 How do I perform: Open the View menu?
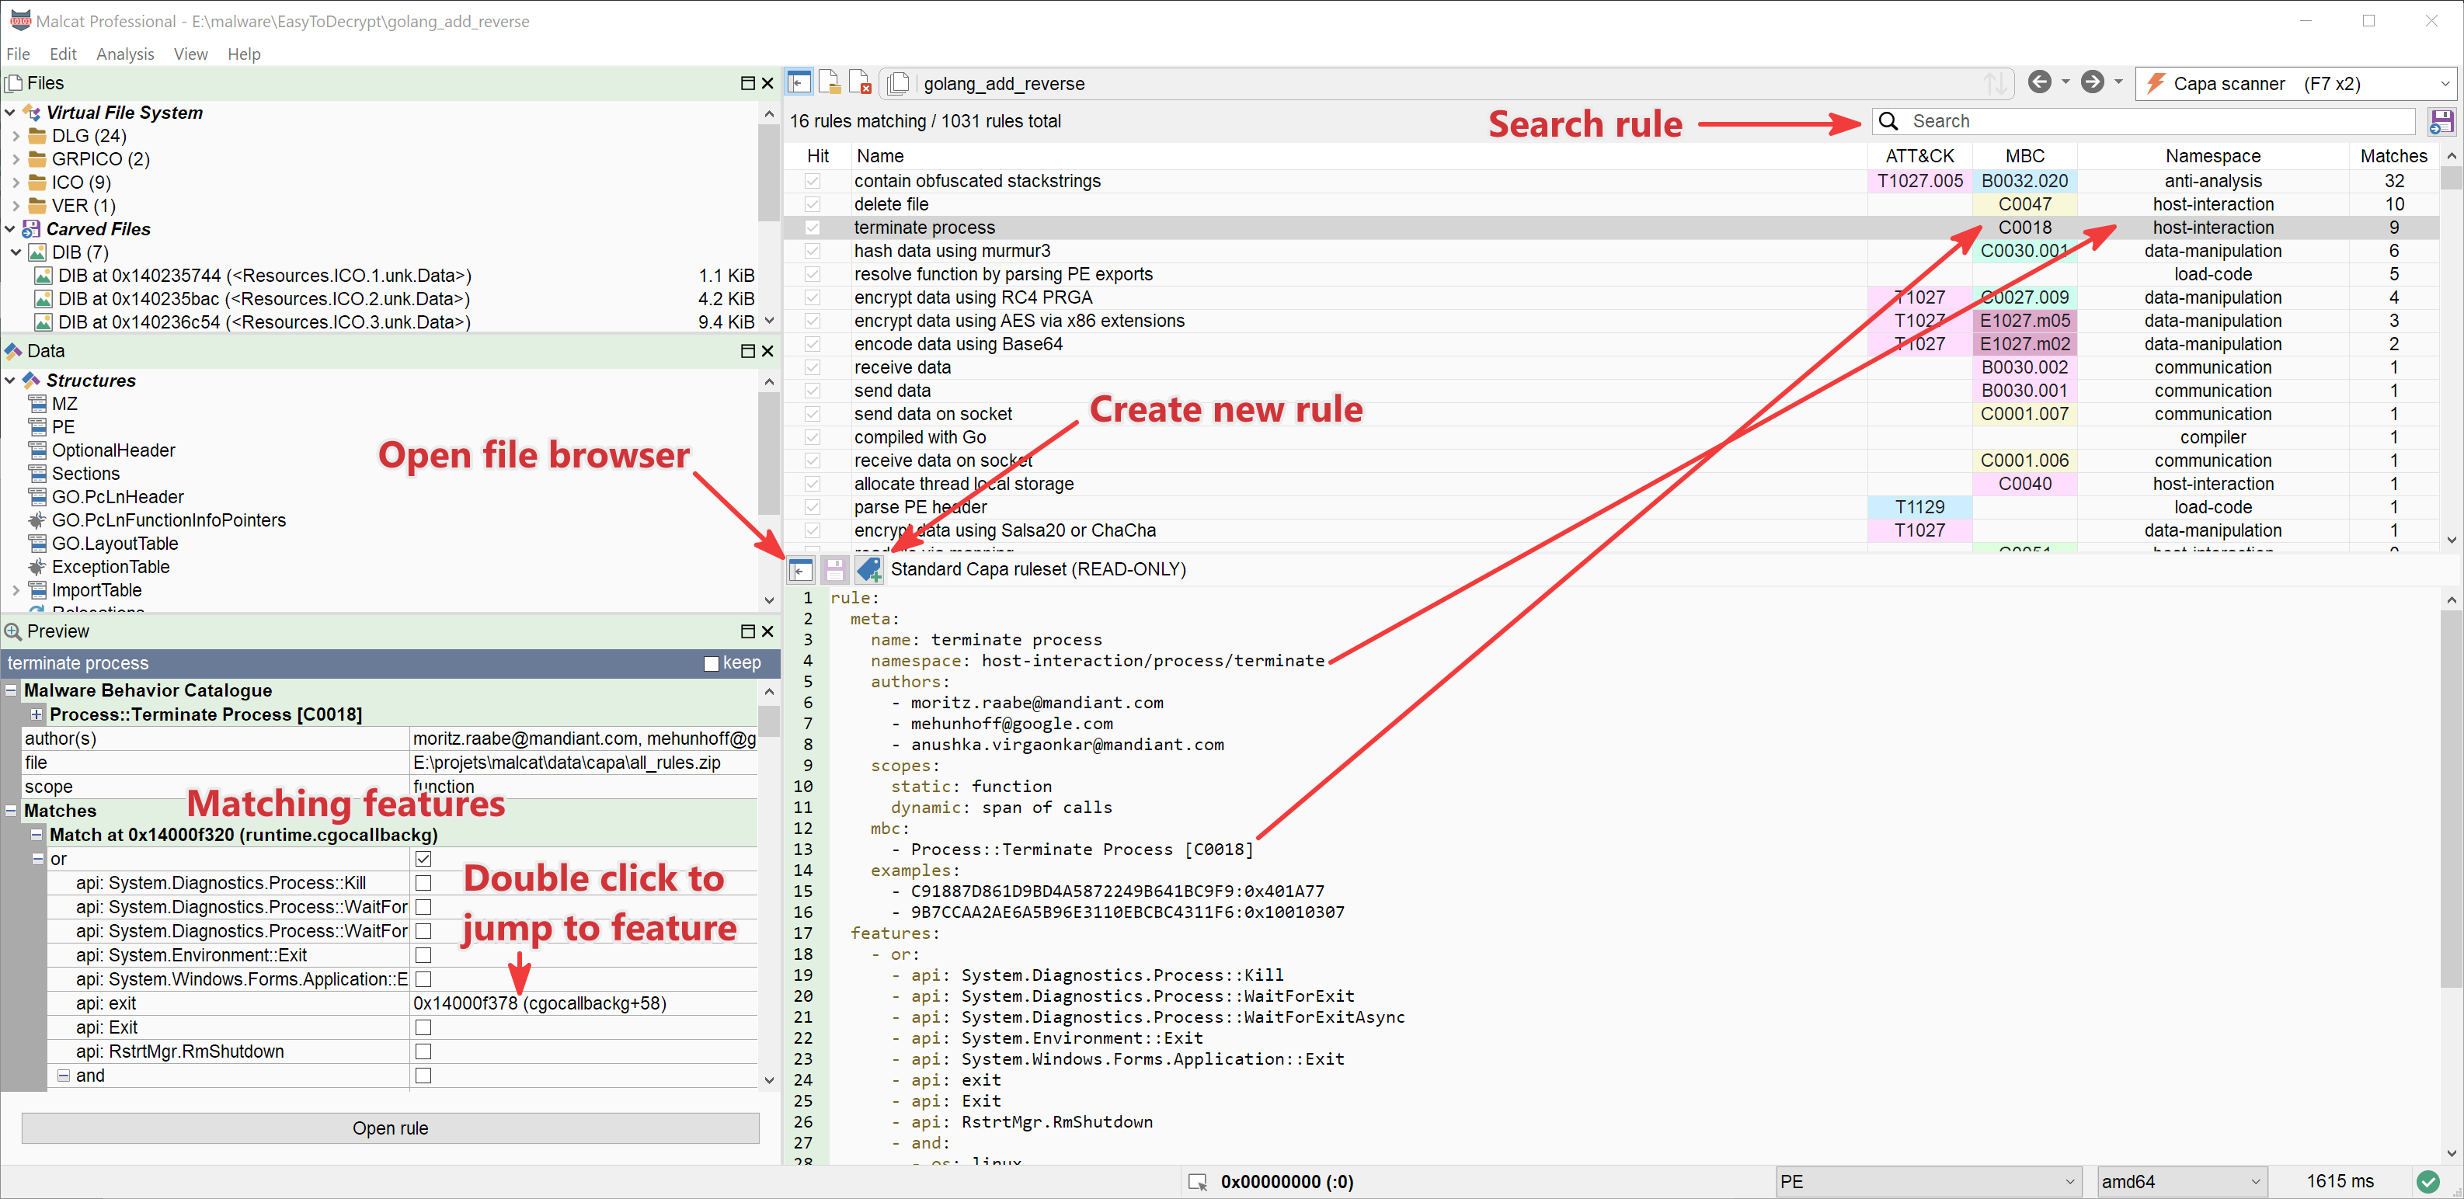click(190, 54)
